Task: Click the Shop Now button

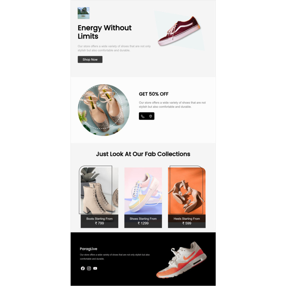Action: tap(90, 60)
